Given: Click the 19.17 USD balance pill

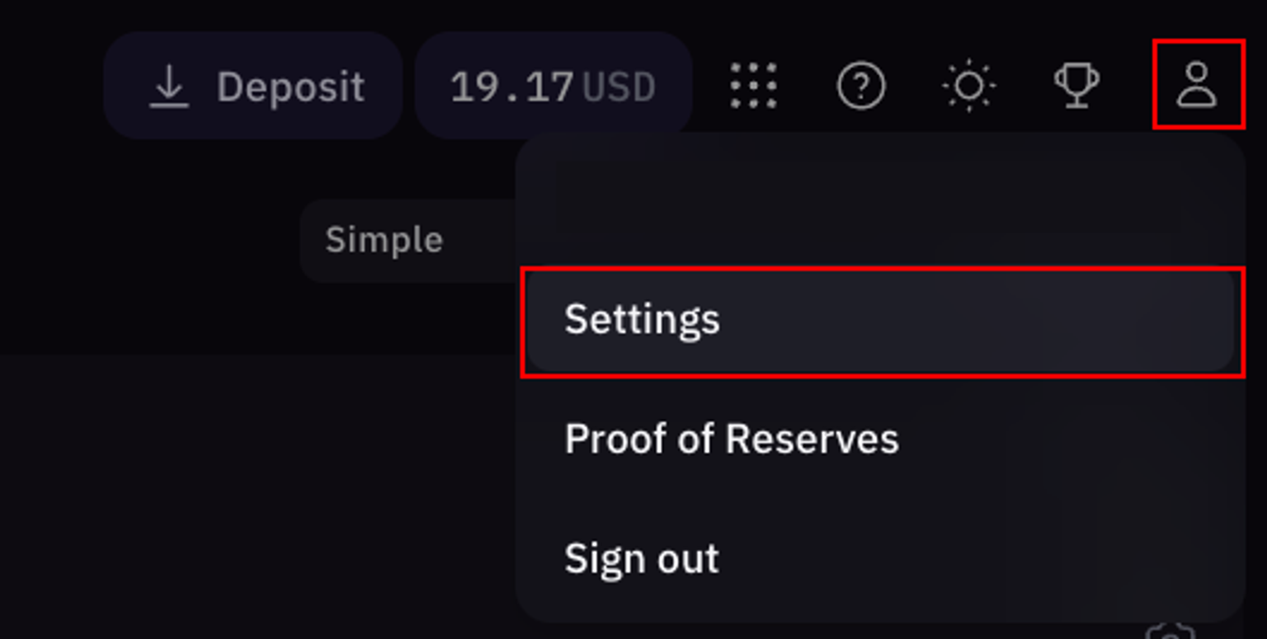Looking at the screenshot, I should point(553,87).
